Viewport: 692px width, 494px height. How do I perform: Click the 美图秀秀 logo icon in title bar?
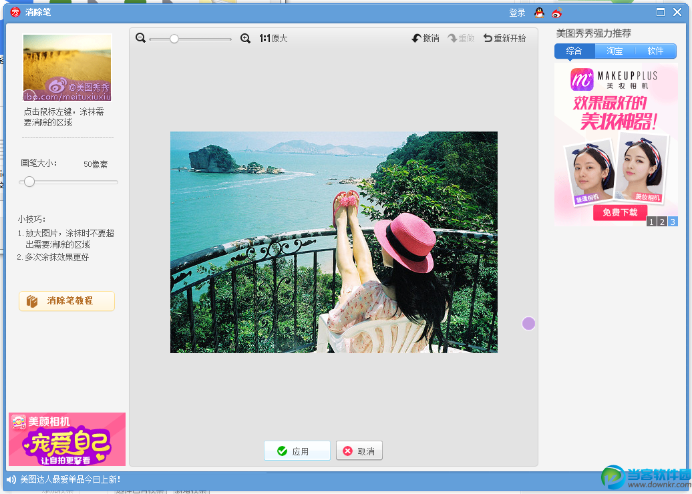[15, 12]
